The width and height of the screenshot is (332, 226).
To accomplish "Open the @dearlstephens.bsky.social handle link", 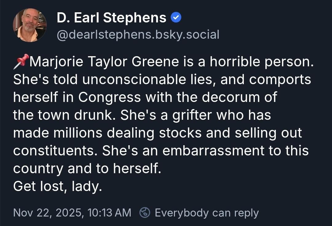I will (x=138, y=35).
